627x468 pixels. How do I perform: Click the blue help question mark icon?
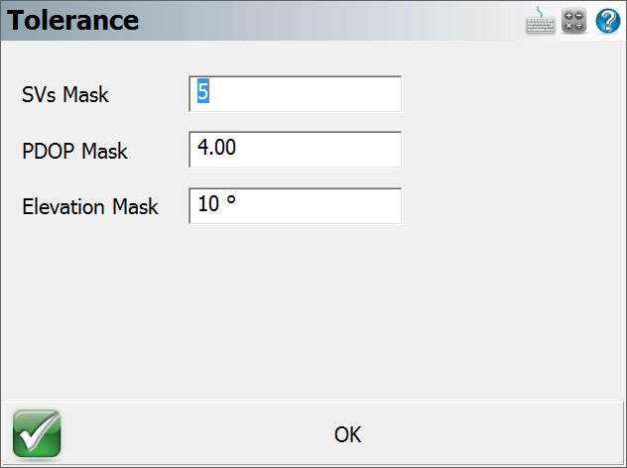click(x=608, y=21)
